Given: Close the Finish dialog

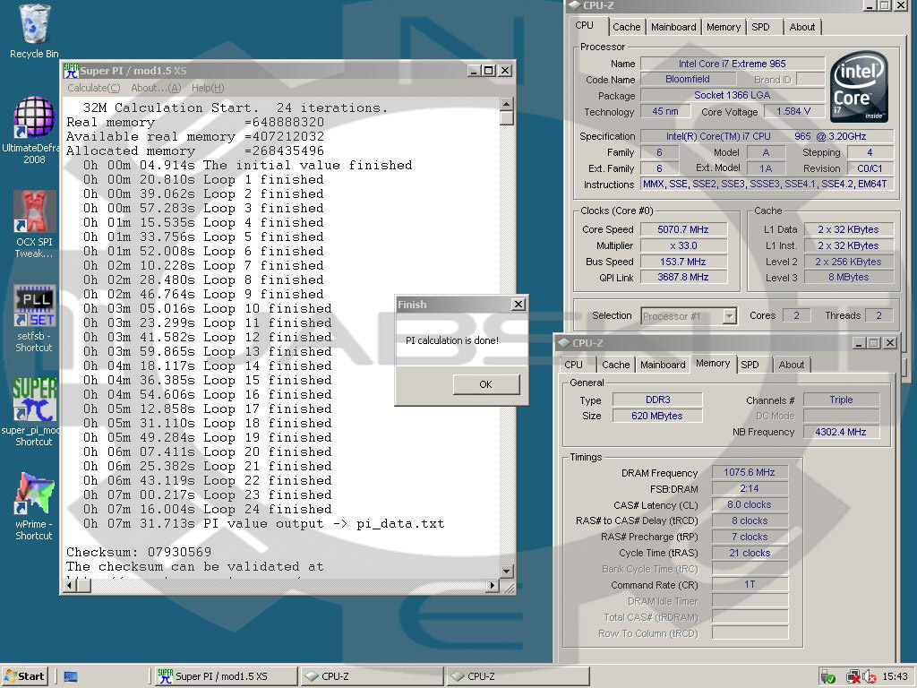Looking at the screenshot, I should (x=518, y=305).
